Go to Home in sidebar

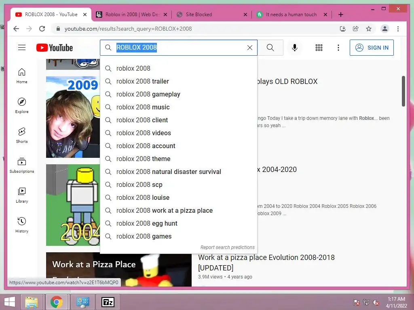tap(22, 76)
